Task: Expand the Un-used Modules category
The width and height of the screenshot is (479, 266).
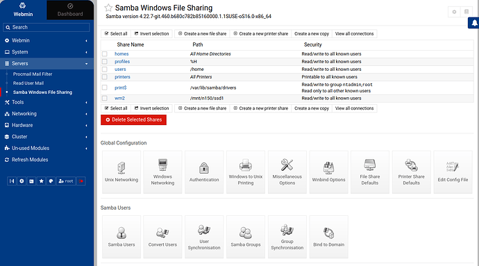Action: (47, 149)
